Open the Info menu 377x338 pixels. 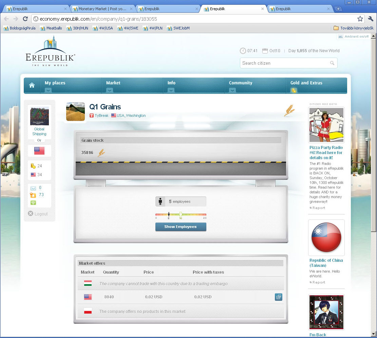pos(171,83)
